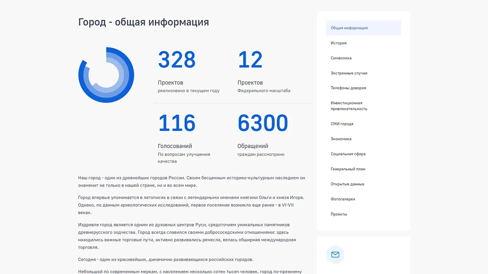
Task: Click text 'Федерального масштаба'
Action: tap(264, 91)
